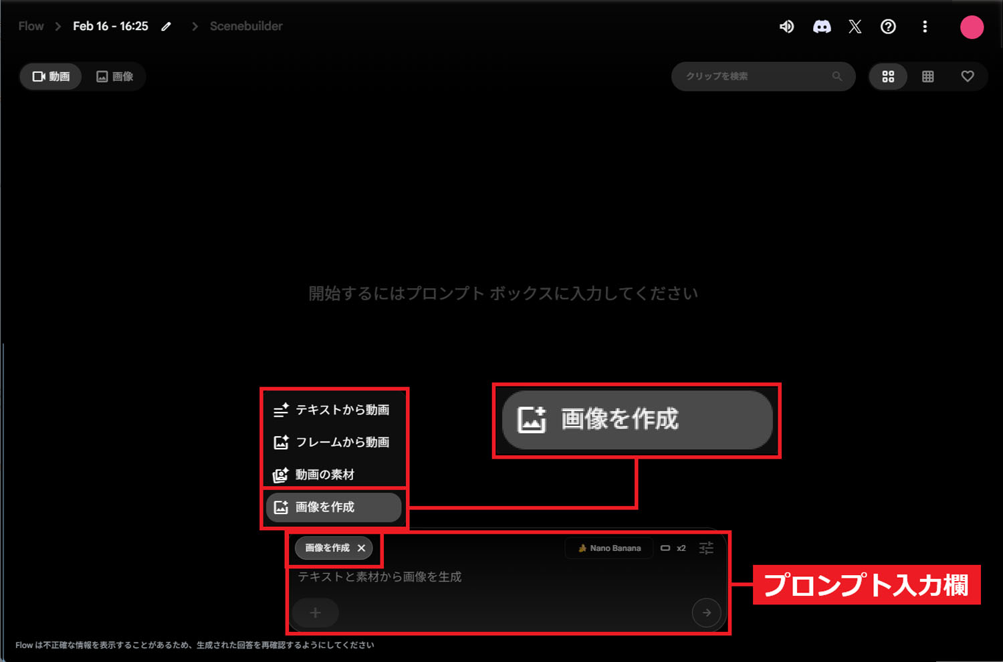Mute audio with the speaker icon

coord(787,27)
